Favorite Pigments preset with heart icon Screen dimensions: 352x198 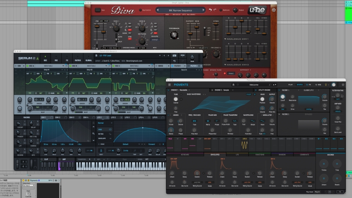point(238,85)
